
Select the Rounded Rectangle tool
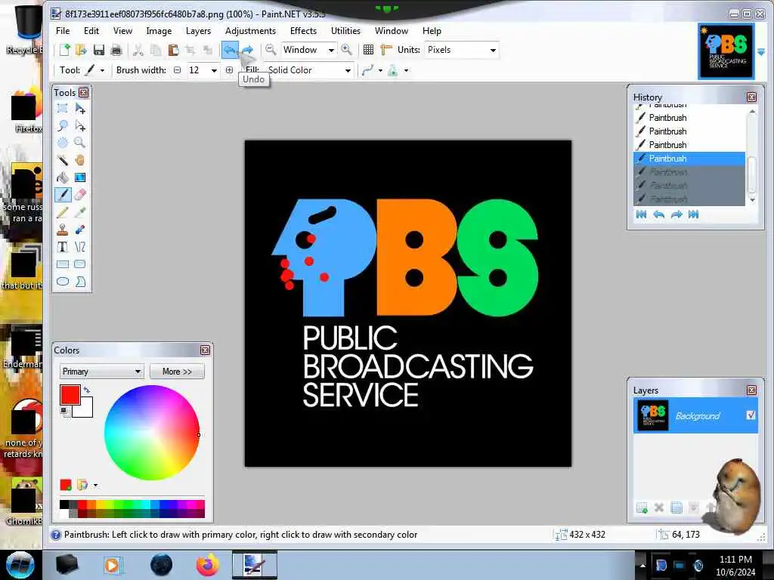click(80, 264)
